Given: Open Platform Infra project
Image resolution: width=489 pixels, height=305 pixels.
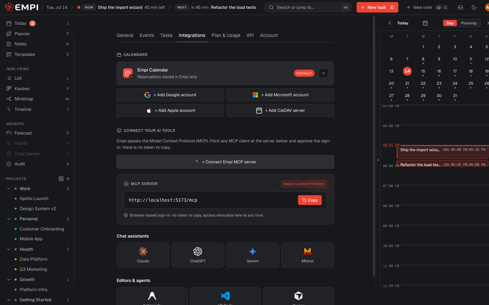Looking at the screenshot, I should (x=33, y=290).
